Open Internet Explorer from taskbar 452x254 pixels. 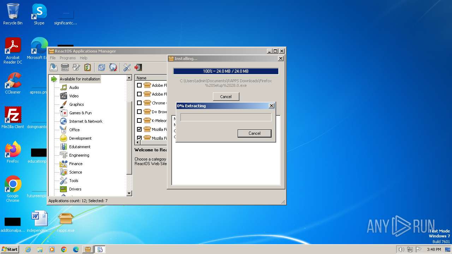coord(28,249)
